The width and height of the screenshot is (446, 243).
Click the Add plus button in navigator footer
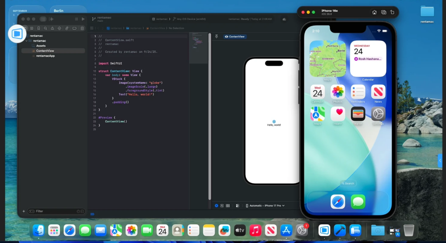click(x=24, y=211)
